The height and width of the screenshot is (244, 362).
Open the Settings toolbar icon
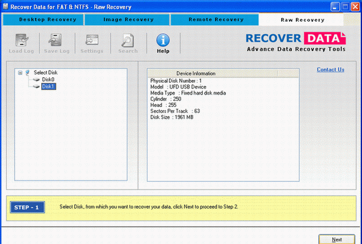[x=92, y=41]
